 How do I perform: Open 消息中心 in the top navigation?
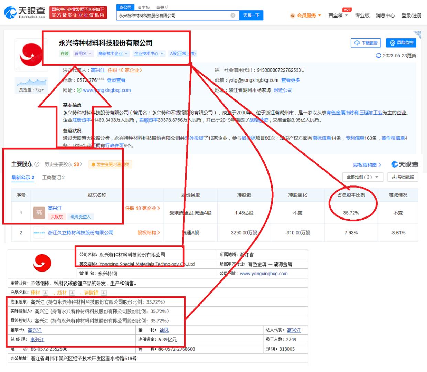385,15
